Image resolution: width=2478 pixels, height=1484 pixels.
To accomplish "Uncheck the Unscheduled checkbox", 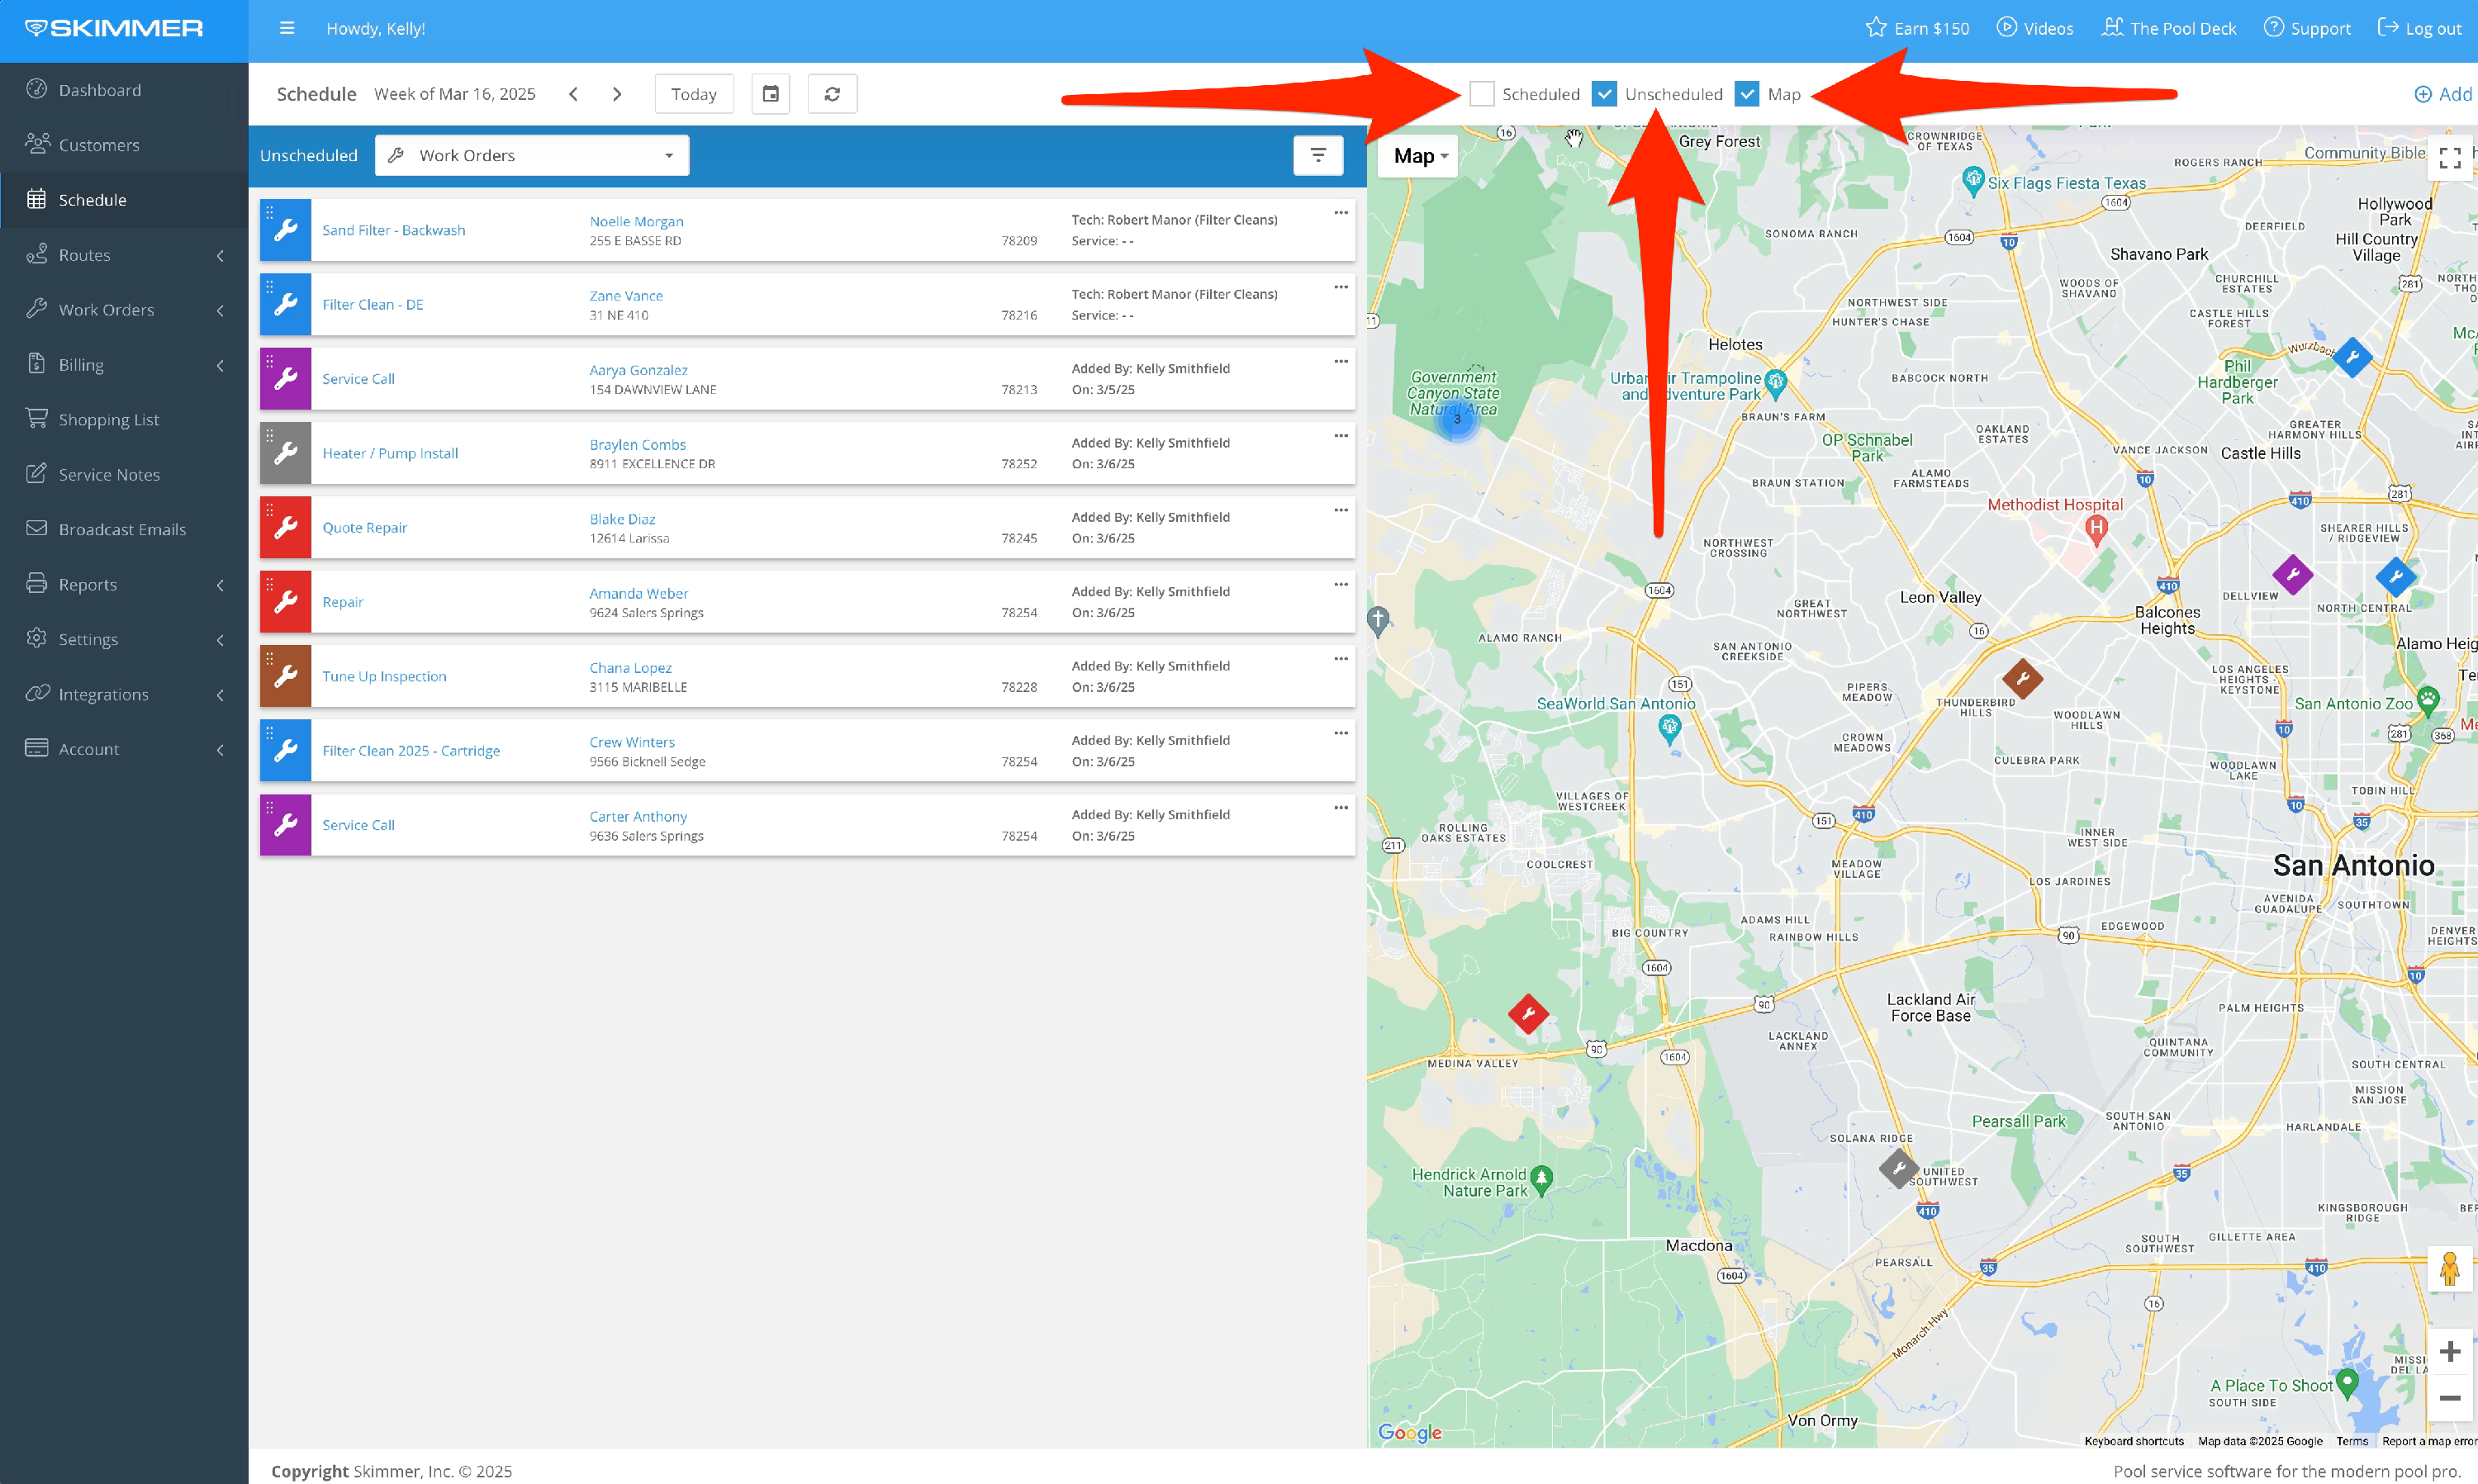I will click(1603, 94).
